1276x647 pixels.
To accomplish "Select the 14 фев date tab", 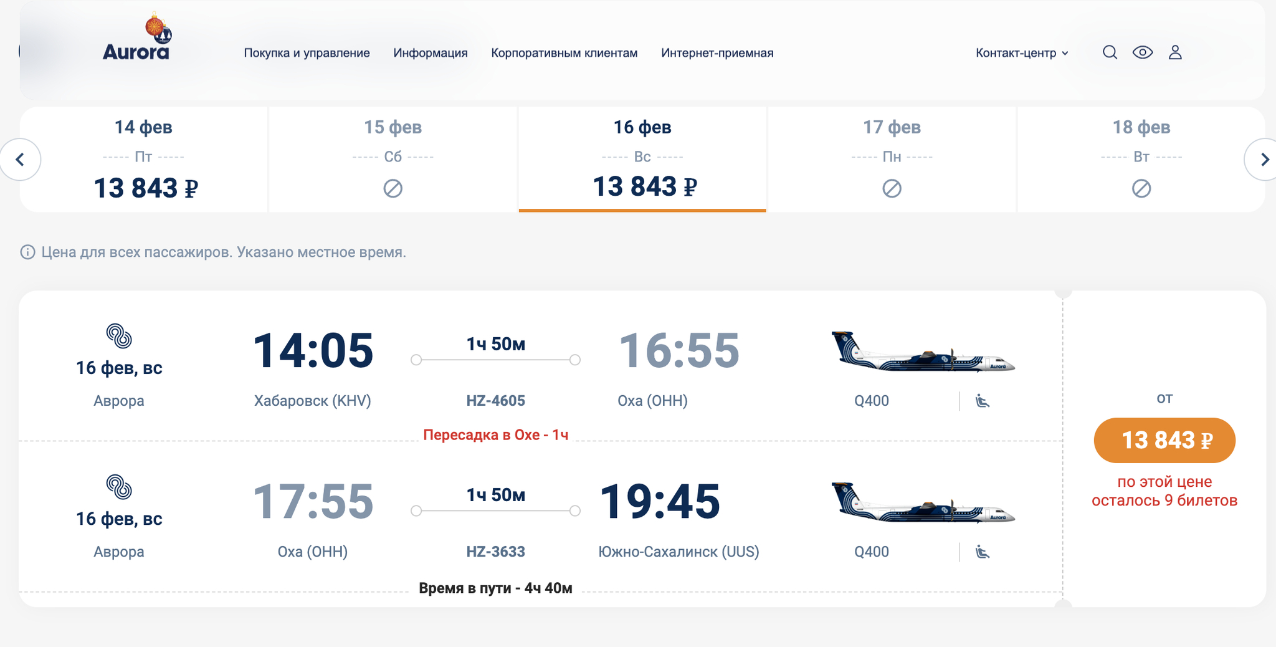I will 144,160.
